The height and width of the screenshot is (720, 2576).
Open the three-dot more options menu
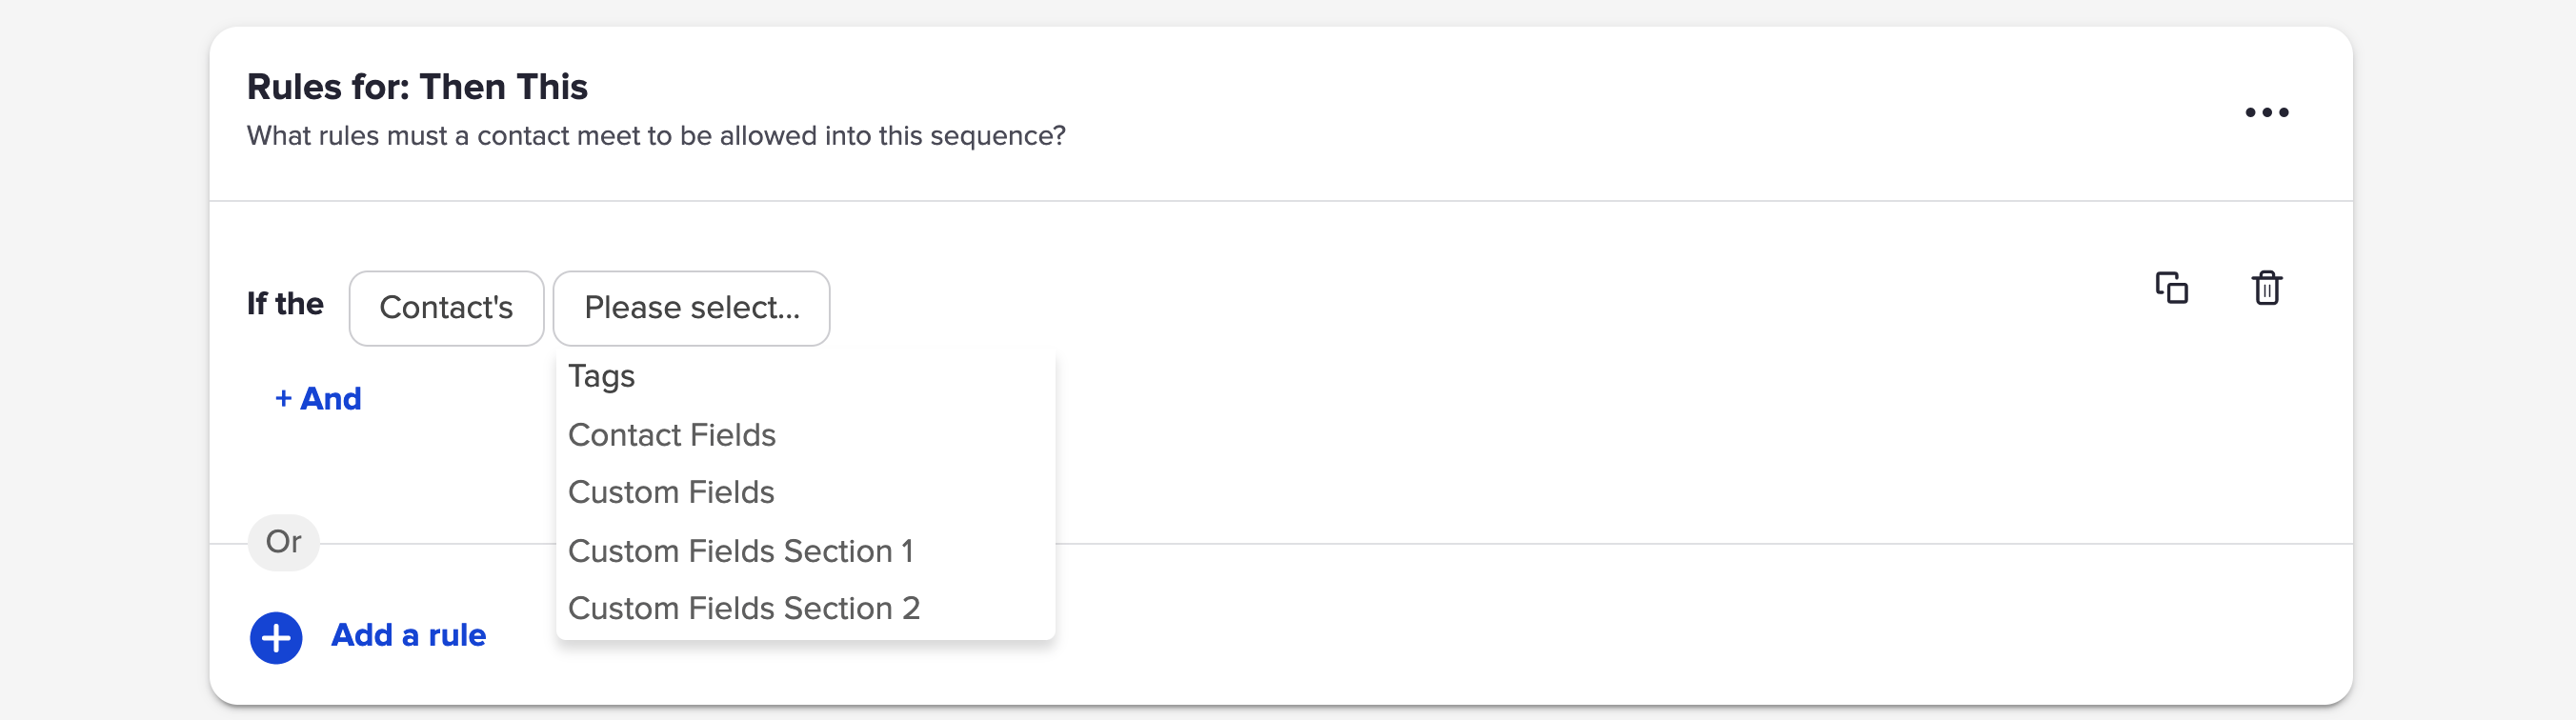pyautogui.click(x=2266, y=112)
